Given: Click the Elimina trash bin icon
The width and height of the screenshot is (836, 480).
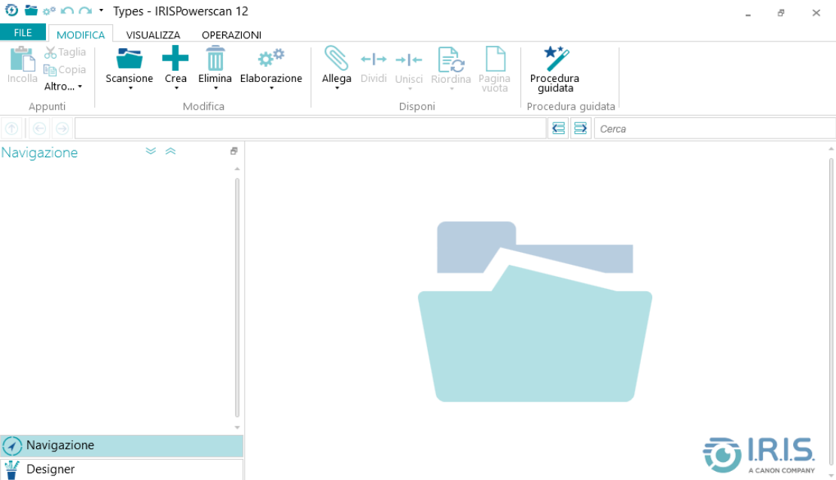Looking at the screenshot, I should click(215, 58).
